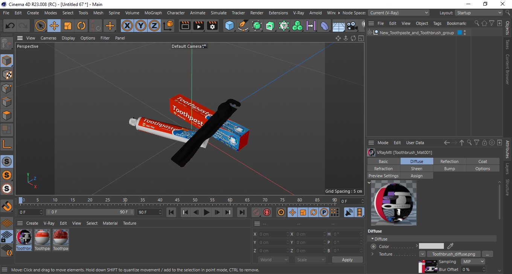Viewport: 512px width, 274px height.
Task: Select the Toothbrush material thumbnail
Action: coord(24,237)
